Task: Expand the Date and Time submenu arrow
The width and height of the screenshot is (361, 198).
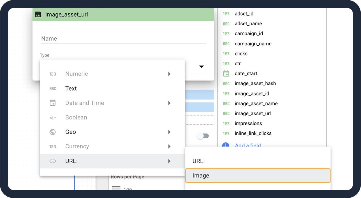Action: tap(169, 103)
